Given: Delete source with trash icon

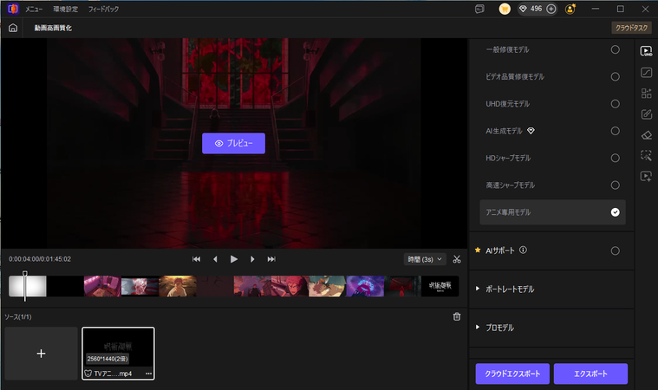Looking at the screenshot, I should coord(457,316).
